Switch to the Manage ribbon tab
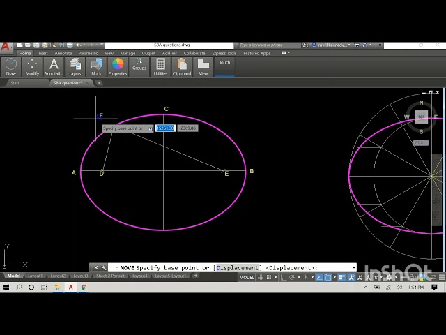 (x=128, y=53)
